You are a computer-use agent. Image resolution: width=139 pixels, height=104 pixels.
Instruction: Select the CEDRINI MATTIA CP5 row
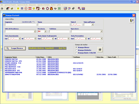click(69, 61)
